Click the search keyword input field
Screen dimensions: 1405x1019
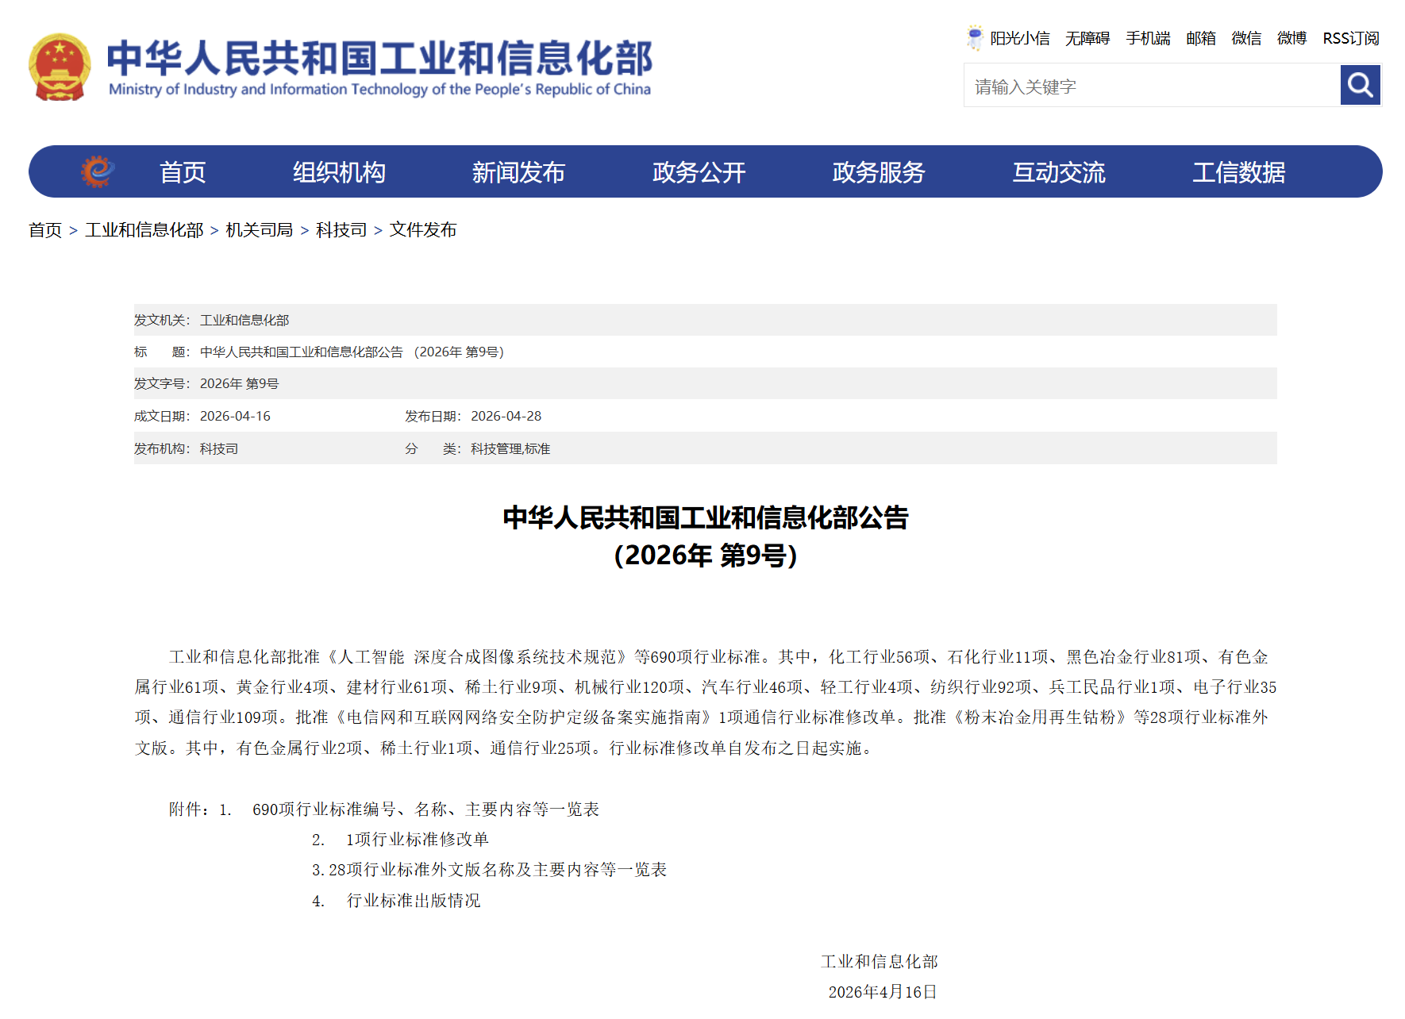pyautogui.click(x=1152, y=86)
